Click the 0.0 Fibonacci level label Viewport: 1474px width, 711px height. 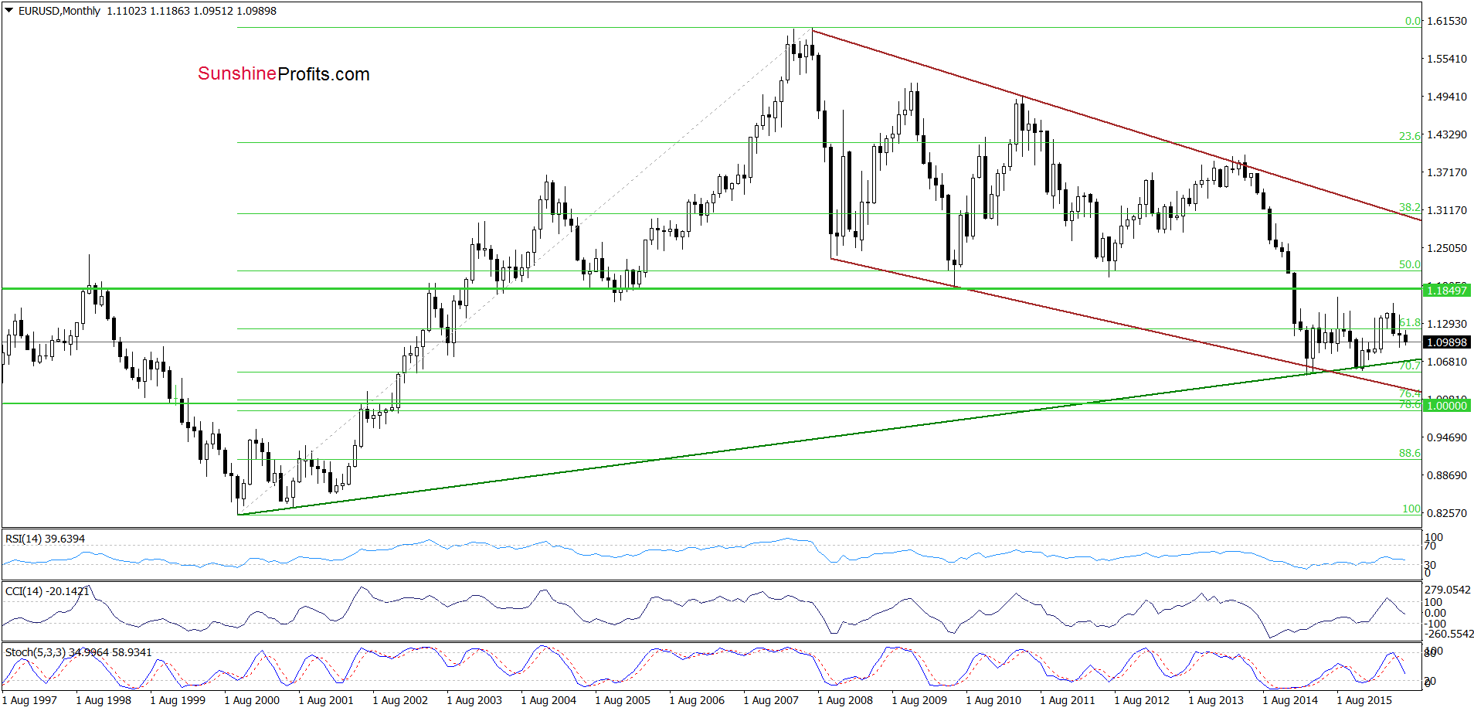(1412, 22)
